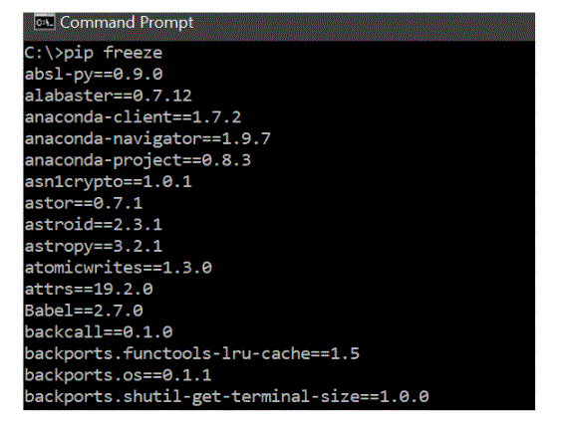Click on asn1crypto==1.0.1 text
Screen dimensions: 567x424
(109, 182)
